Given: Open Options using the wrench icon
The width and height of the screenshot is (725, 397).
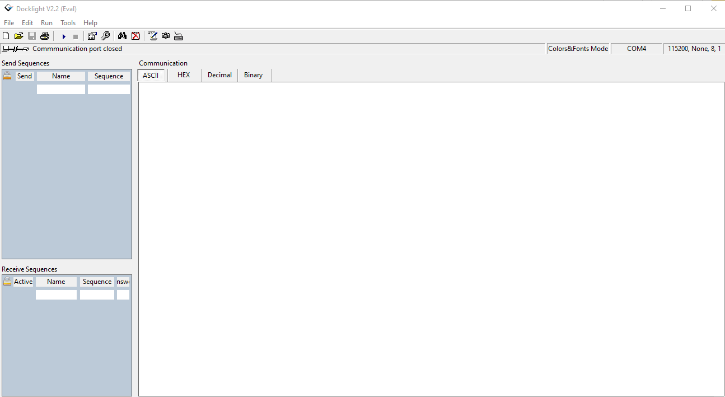Looking at the screenshot, I should [x=105, y=35].
